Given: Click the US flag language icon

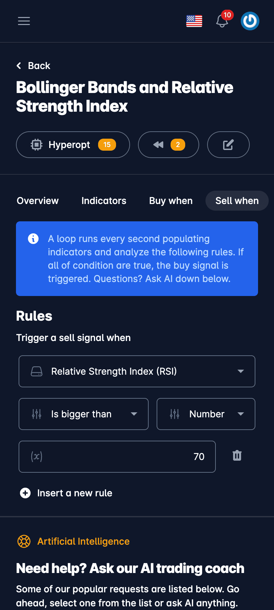Looking at the screenshot, I should tap(194, 21).
